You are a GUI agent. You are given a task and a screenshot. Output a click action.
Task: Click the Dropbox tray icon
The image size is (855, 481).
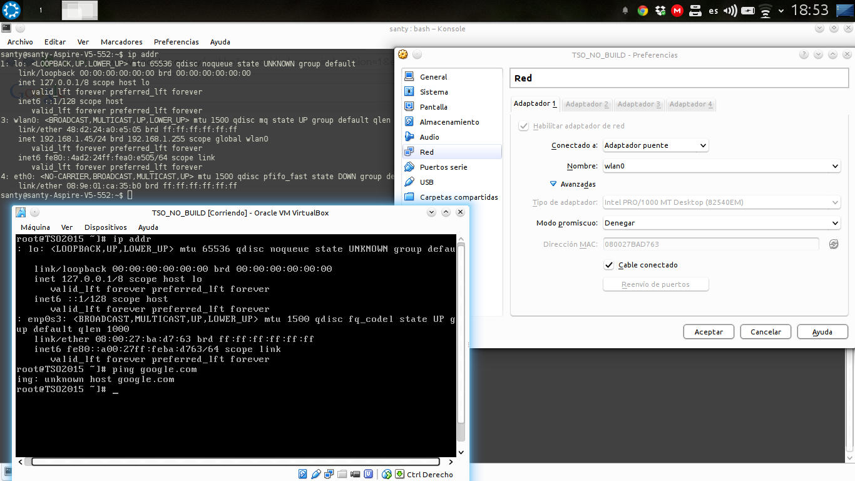[x=660, y=11]
